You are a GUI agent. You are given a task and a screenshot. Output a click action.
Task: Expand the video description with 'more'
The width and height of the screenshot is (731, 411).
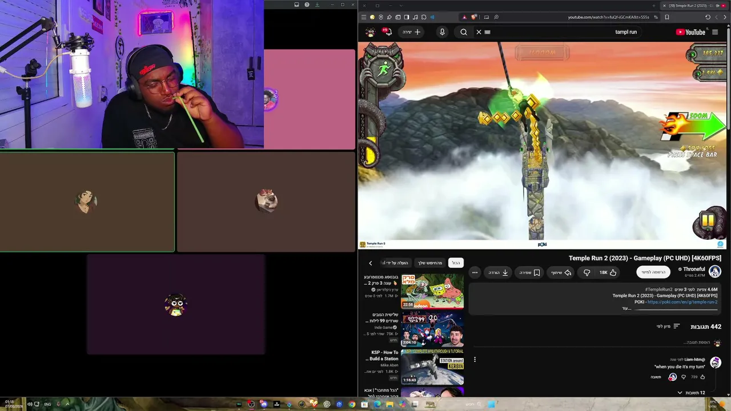click(x=626, y=308)
